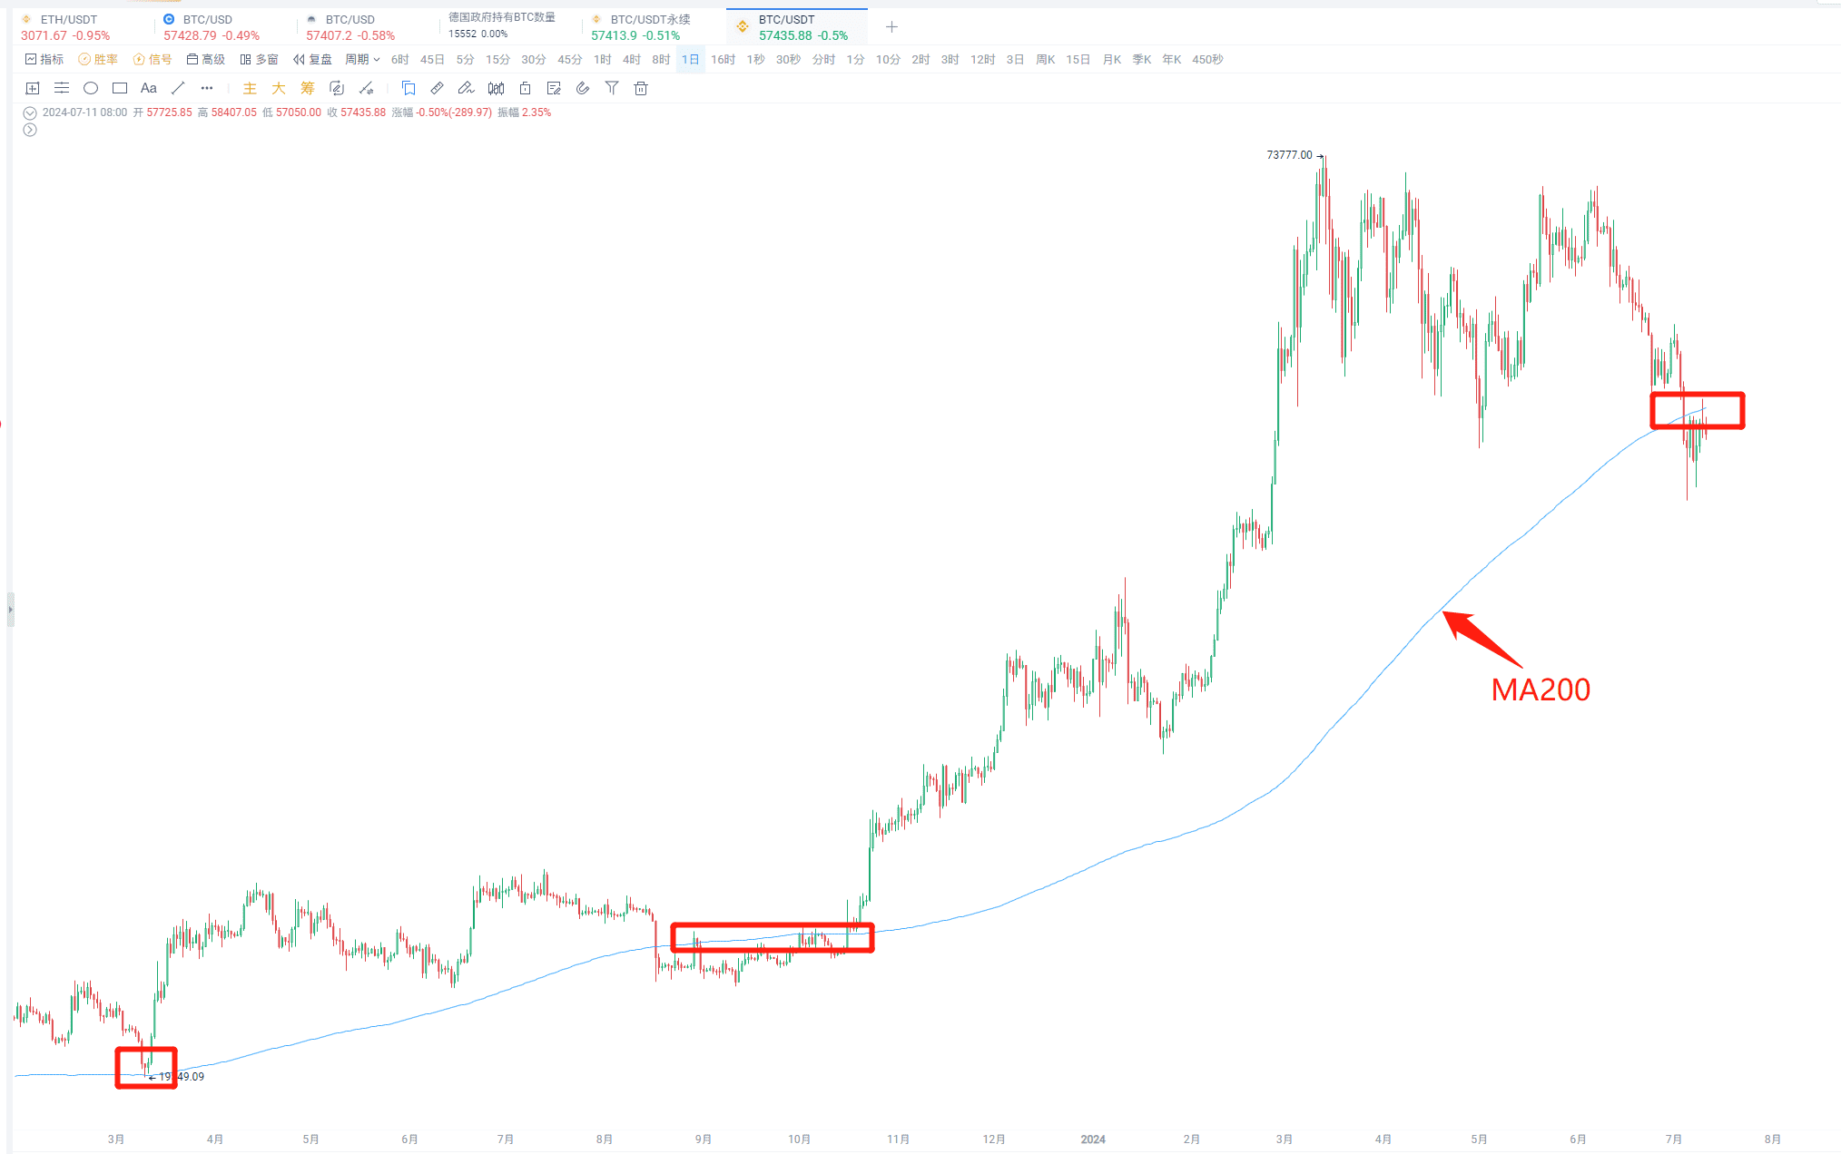Image resolution: width=1841 pixels, height=1154 pixels.
Task: Click the funnel filter icon
Action: coord(612,88)
